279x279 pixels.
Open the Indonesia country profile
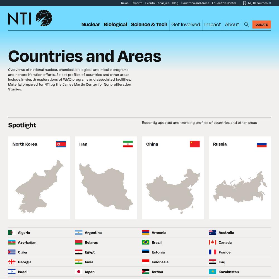click(x=160, y=262)
